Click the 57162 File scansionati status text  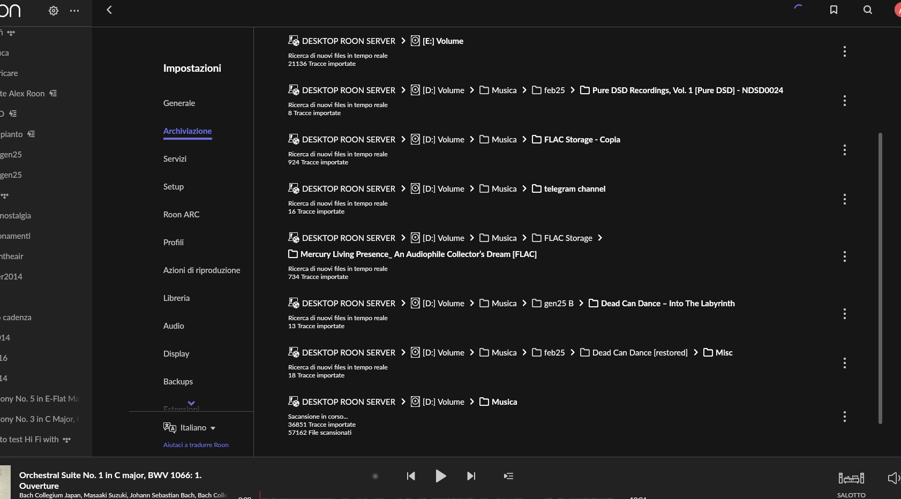320,433
